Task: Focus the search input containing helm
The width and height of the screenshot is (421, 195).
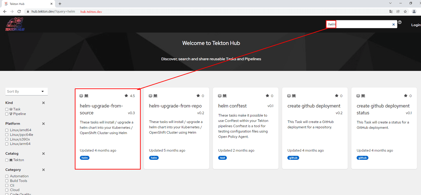Action: (362, 24)
